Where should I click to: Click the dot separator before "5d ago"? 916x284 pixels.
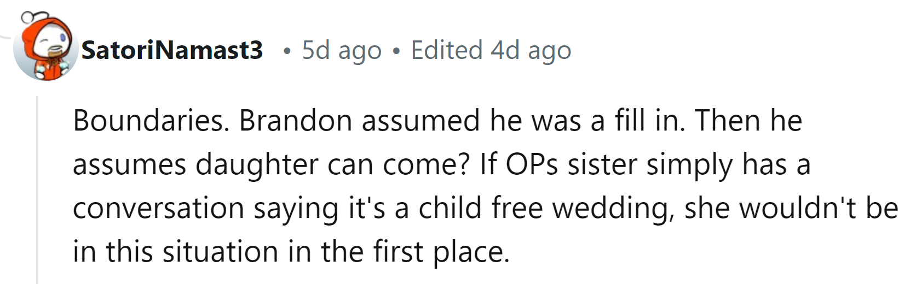click(x=286, y=52)
